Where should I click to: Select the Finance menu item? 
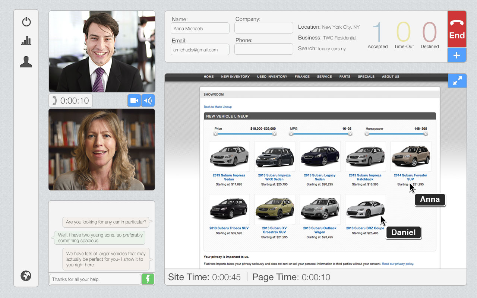point(302,77)
